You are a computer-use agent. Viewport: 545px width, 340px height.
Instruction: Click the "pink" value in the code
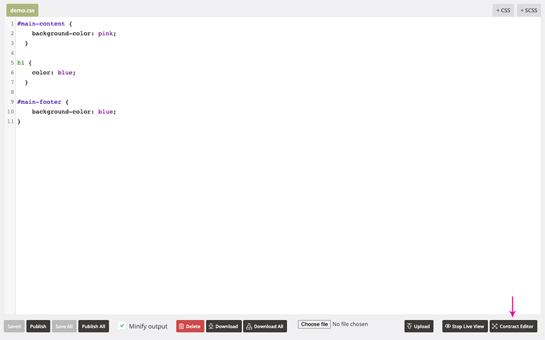tap(105, 33)
